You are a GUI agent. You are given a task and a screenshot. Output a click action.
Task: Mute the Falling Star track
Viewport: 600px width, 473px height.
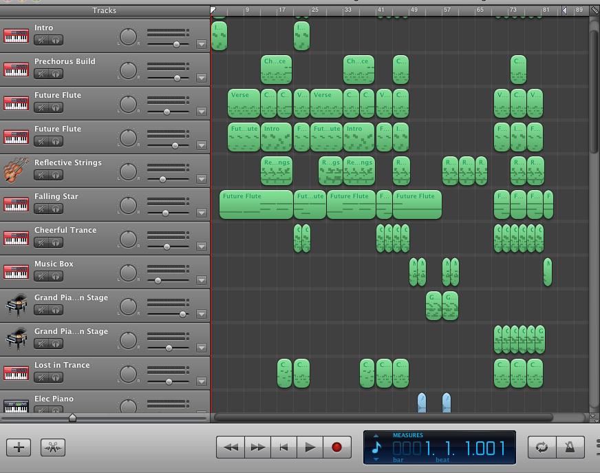pos(42,209)
